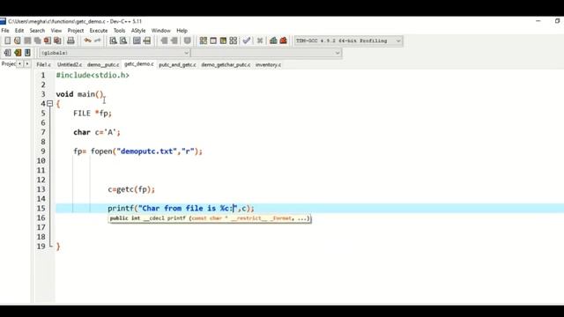Screen dimensions: 564x317
Task: Switch to the demo_putc.c tab
Action: click(x=103, y=64)
